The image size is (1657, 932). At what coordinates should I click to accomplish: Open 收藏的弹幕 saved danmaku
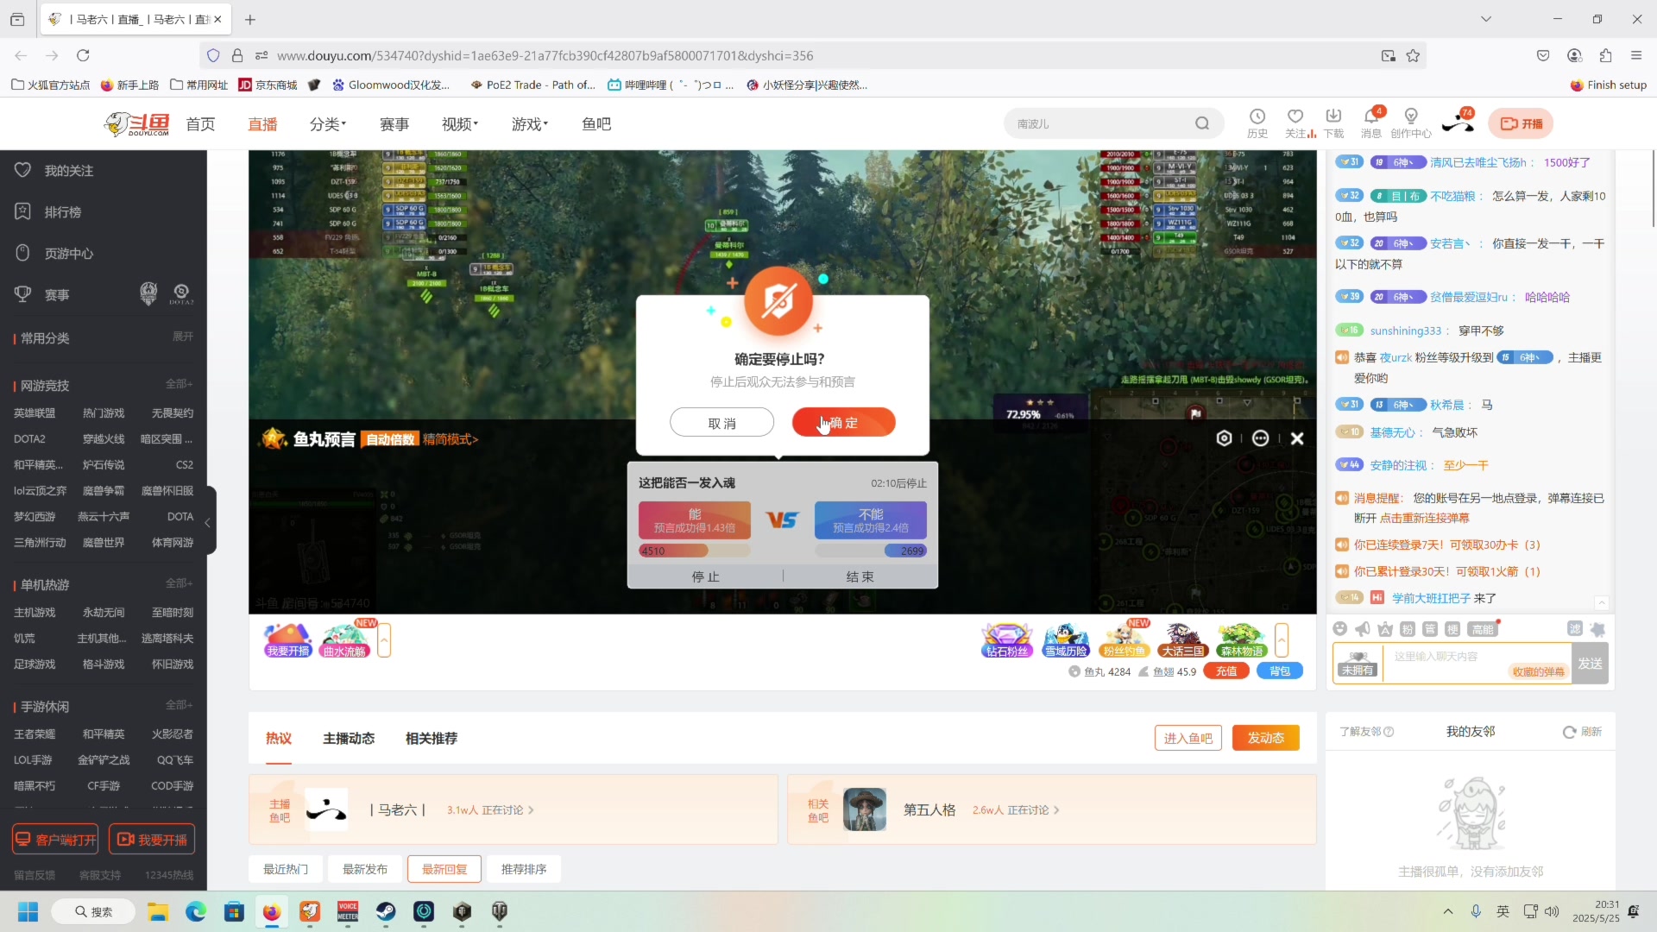click(1538, 672)
